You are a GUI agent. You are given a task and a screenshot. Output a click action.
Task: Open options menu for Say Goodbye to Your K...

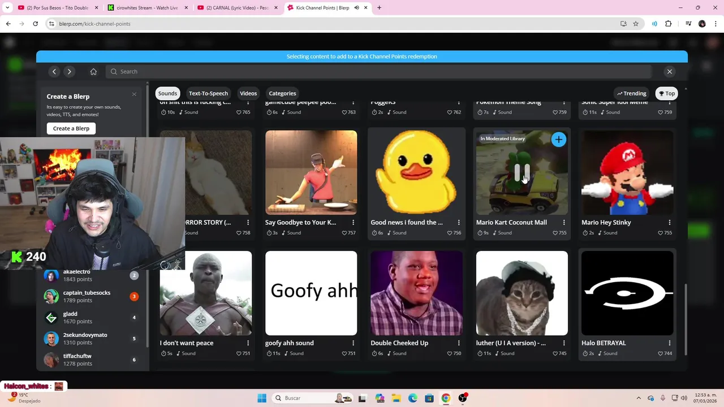pos(354,223)
